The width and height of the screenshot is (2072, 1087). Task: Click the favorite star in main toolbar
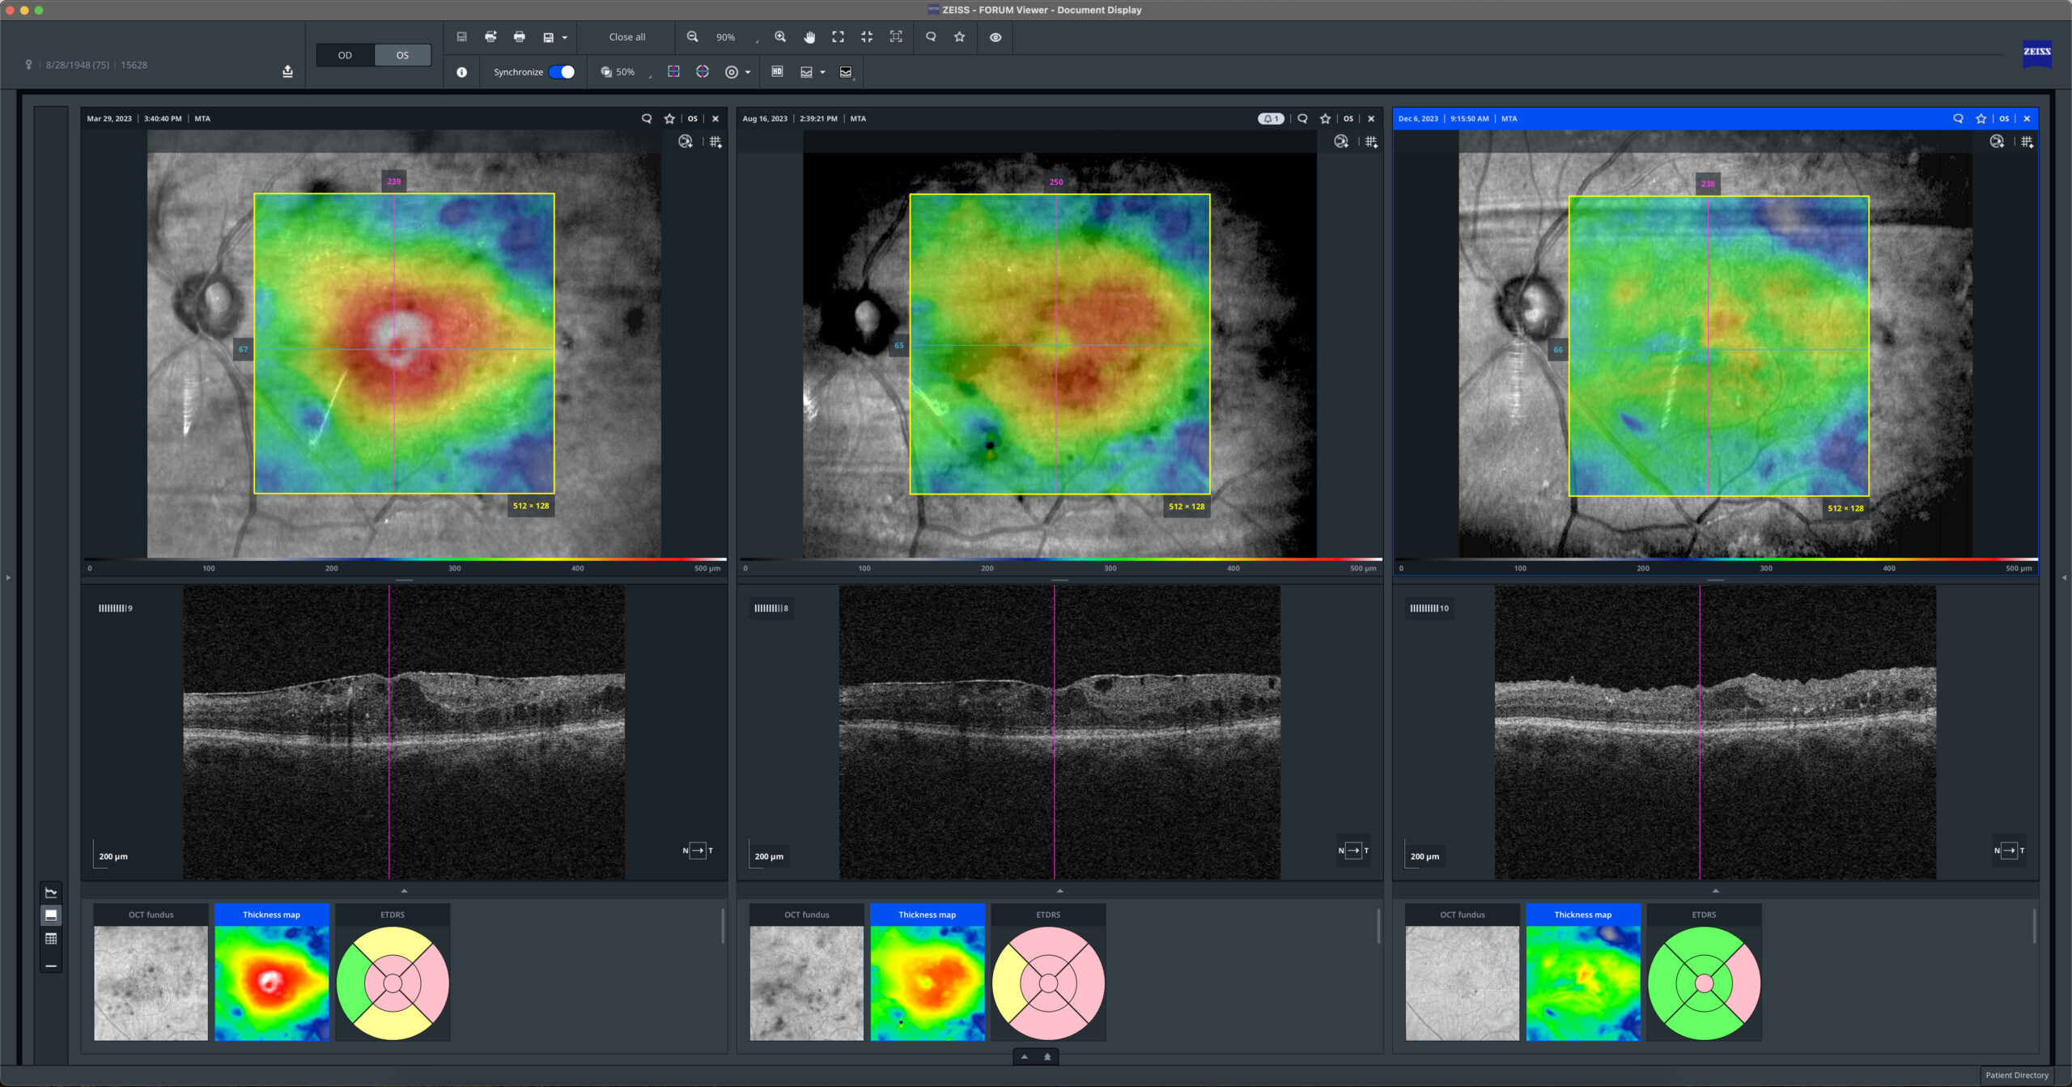coord(960,37)
